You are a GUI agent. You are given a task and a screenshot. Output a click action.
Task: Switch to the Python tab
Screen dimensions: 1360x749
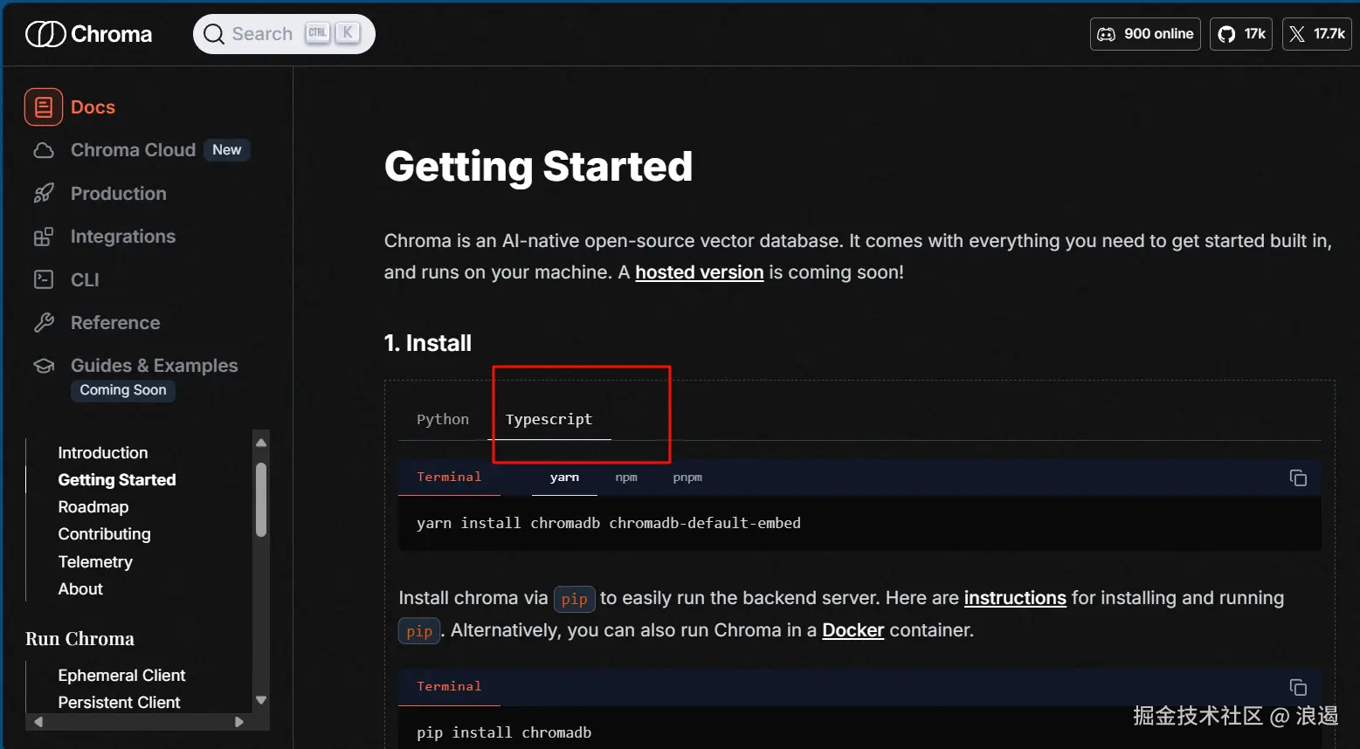coord(443,419)
